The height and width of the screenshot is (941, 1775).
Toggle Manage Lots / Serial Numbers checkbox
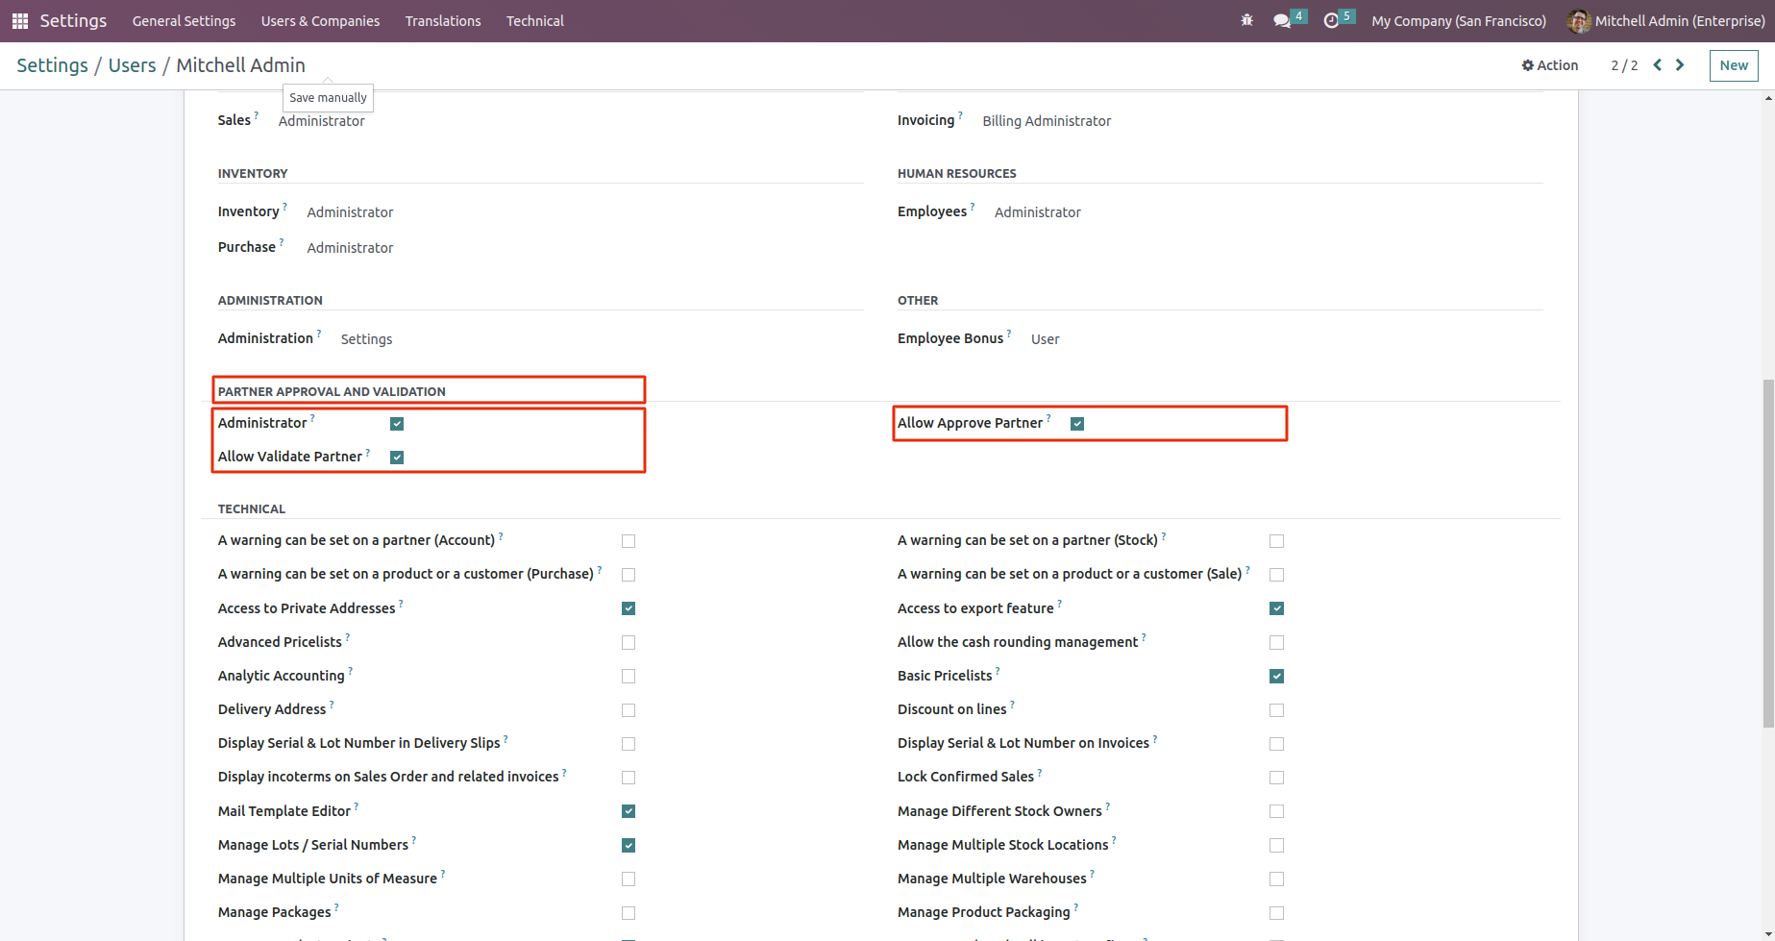(x=629, y=846)
